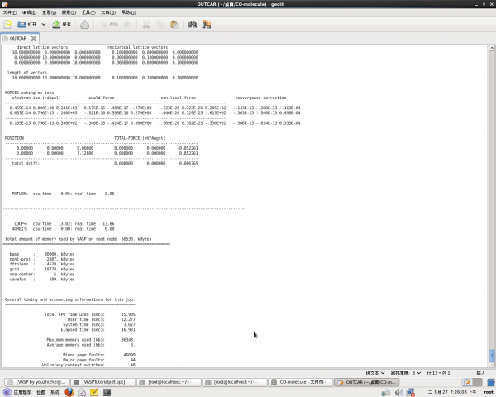Switch to the VASP by youzhizhe taskbar window
The width and height of the screenshot is (496, 397).
pos(37,382)
